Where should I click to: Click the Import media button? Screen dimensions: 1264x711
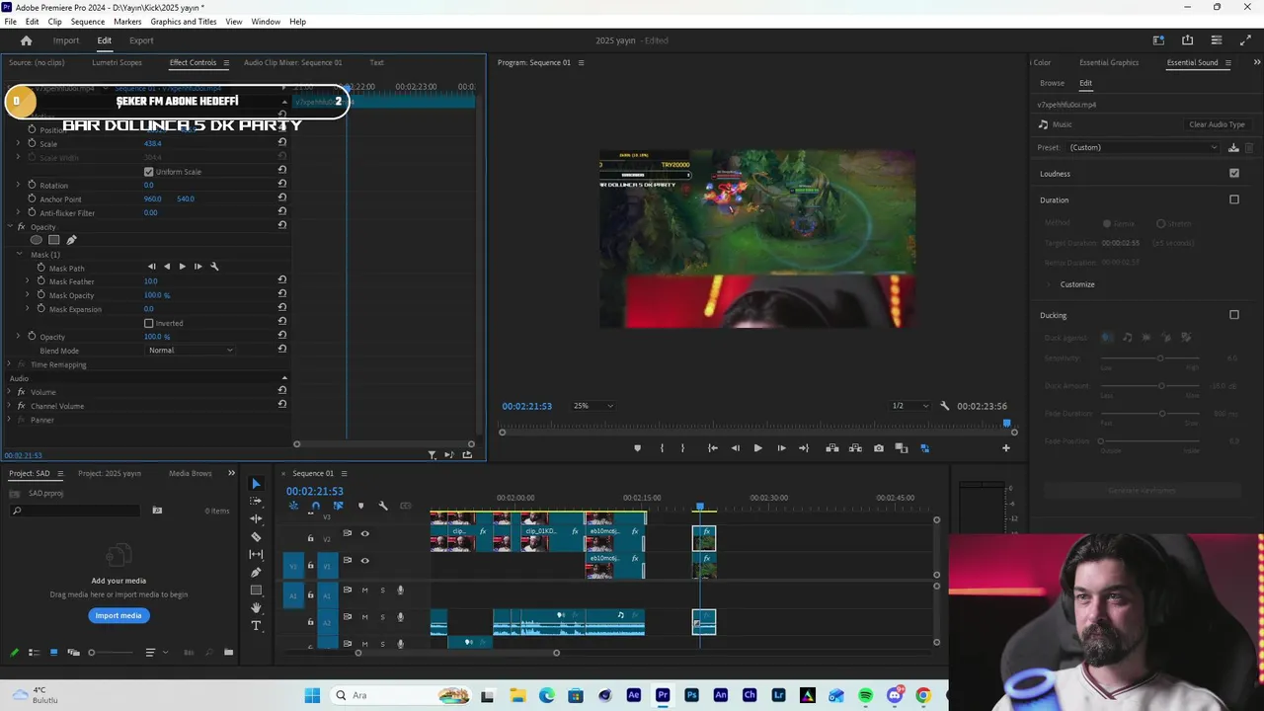118,615
